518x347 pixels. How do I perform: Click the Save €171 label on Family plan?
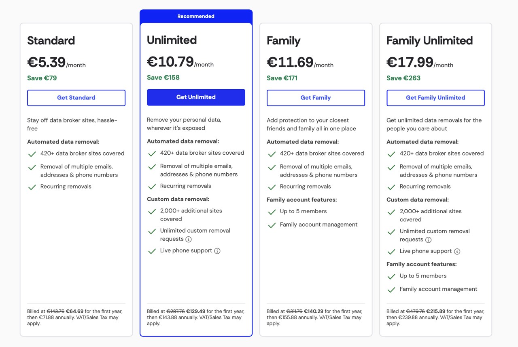pos(282,78)
